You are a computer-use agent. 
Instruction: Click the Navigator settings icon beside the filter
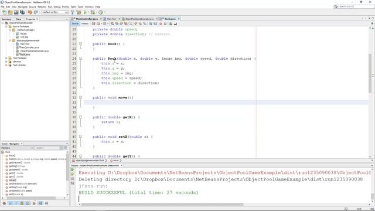pos(66,148)
